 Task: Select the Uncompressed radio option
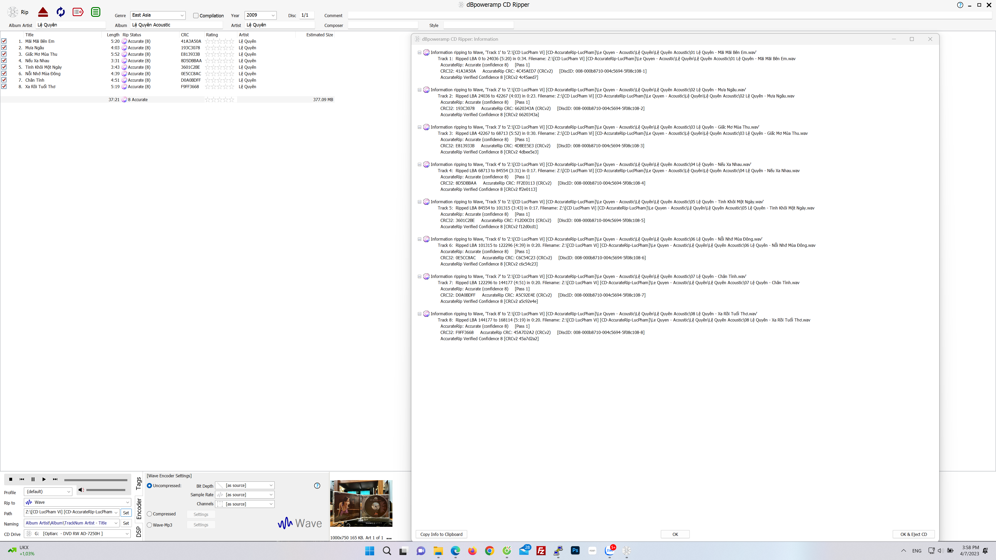pos(149,486)
